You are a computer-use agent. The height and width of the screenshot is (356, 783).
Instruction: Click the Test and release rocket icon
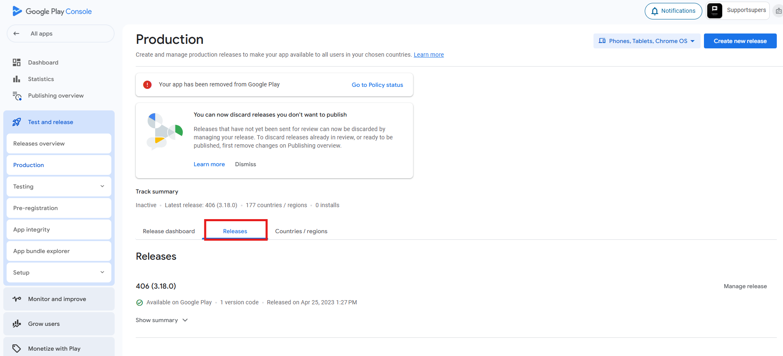[17, 122]
